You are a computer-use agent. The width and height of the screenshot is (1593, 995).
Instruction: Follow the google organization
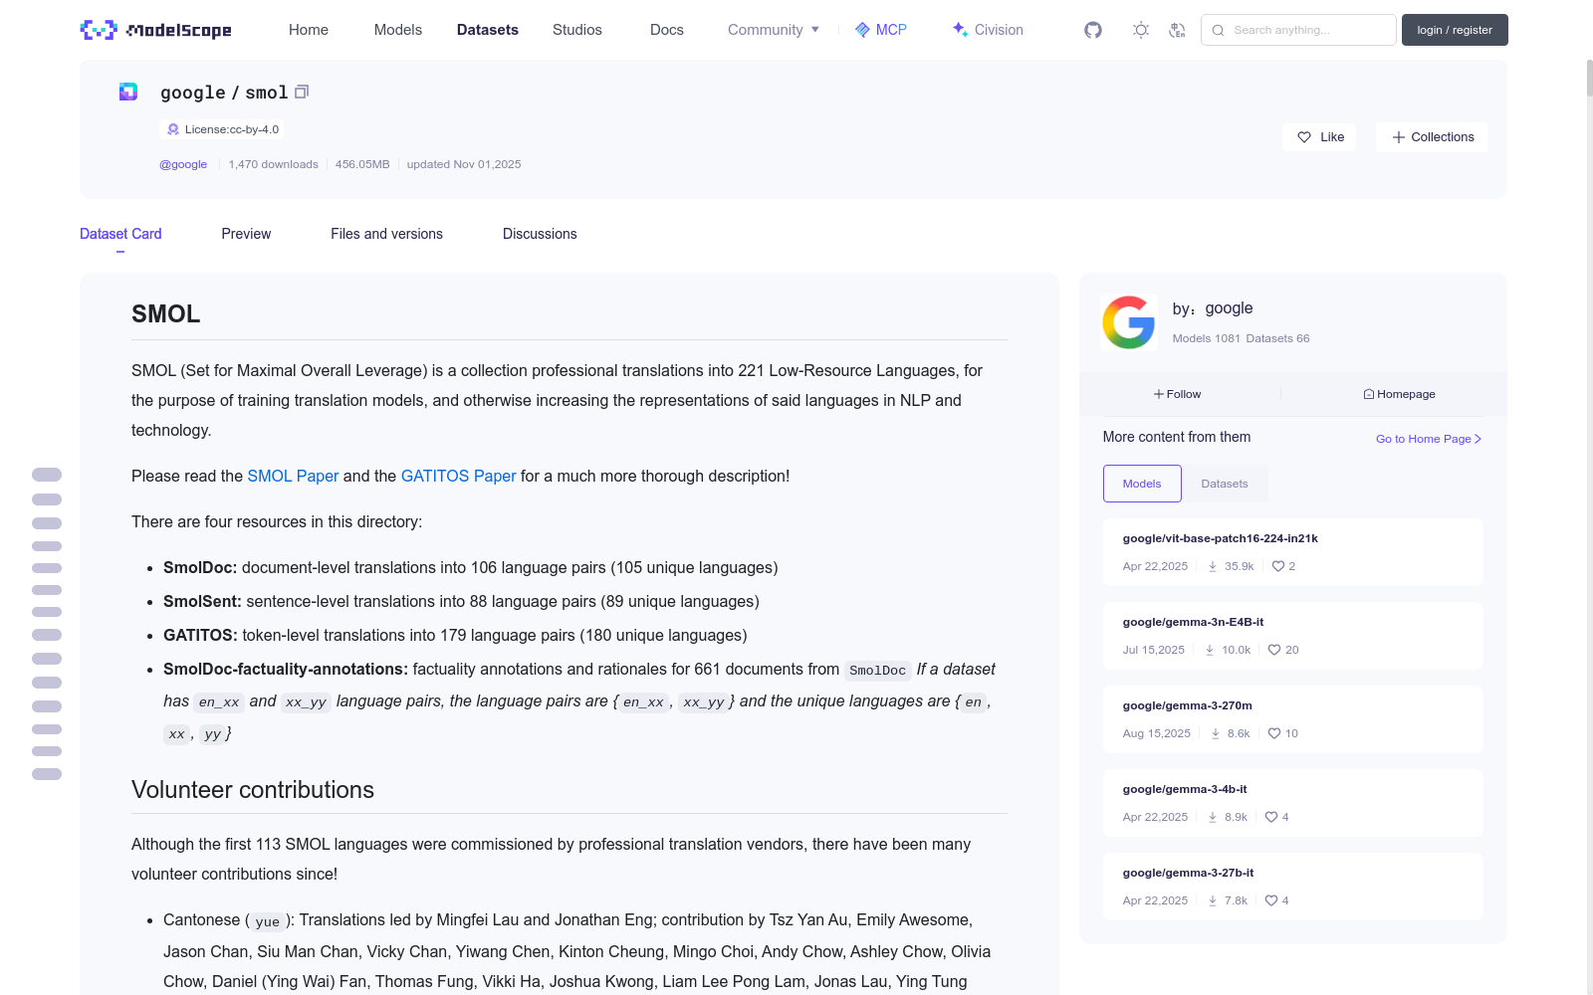(x=1178, y=394)
